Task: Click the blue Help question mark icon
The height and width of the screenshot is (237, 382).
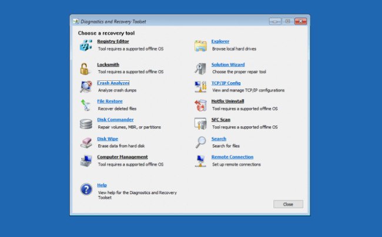Action: pyautogui.click(x=86, y=189)
